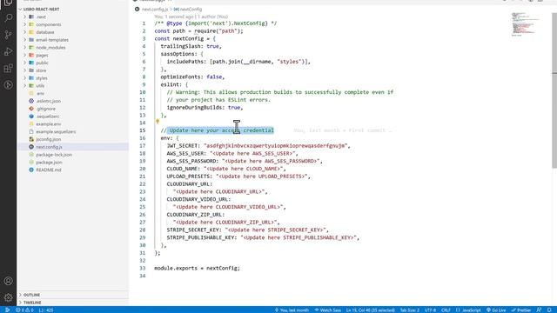Image resolution: width=557 pixels, height=313 pixels.
Task: Click the CLOUD_NAME line in editor
Action: point(226,169)
